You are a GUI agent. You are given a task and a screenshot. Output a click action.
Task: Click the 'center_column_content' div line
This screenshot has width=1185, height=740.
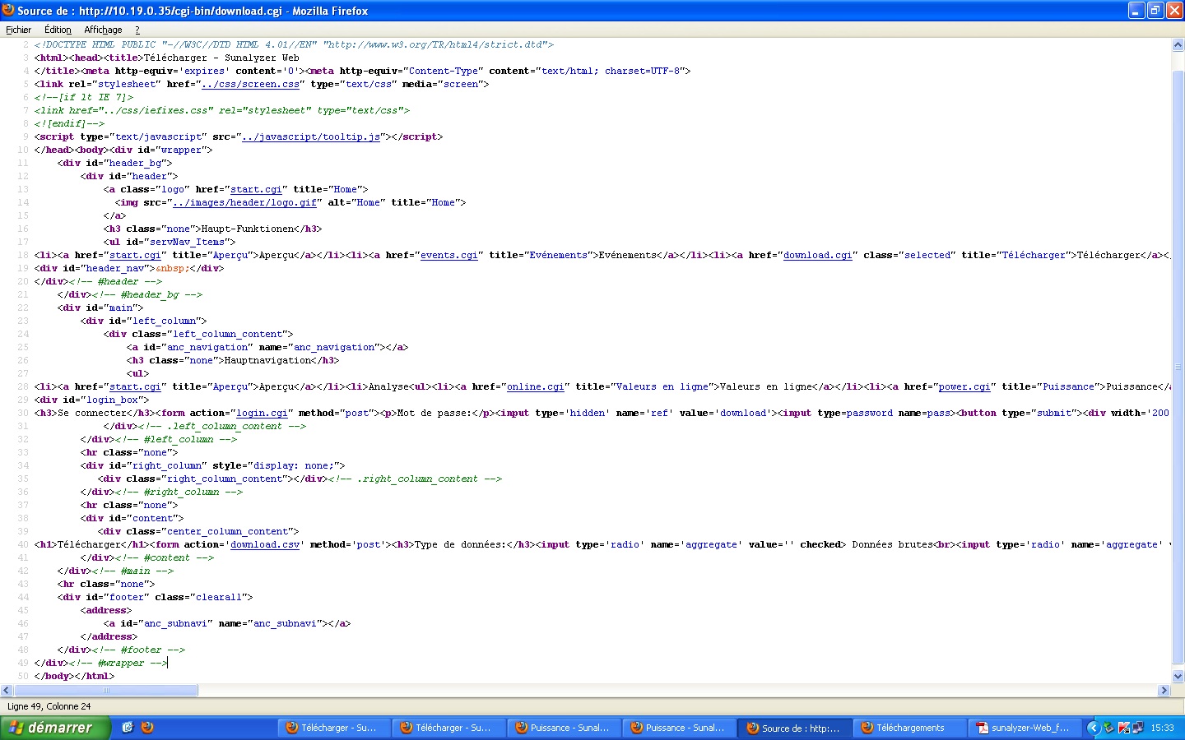(198, 531)
